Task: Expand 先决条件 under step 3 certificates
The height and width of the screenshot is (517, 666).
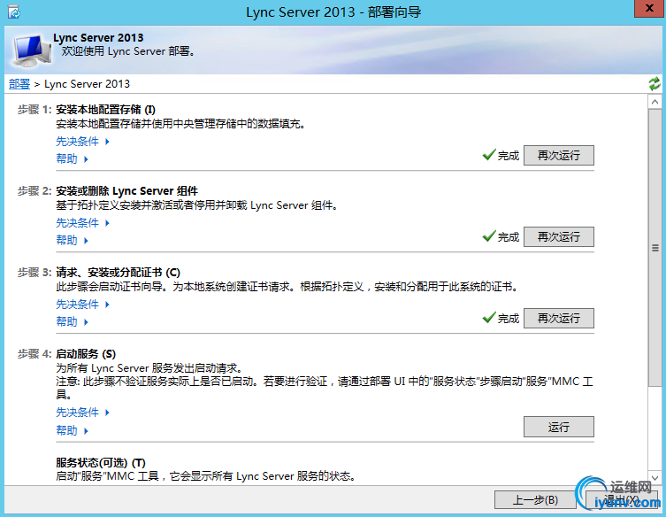Action: [x=83, y=305]
